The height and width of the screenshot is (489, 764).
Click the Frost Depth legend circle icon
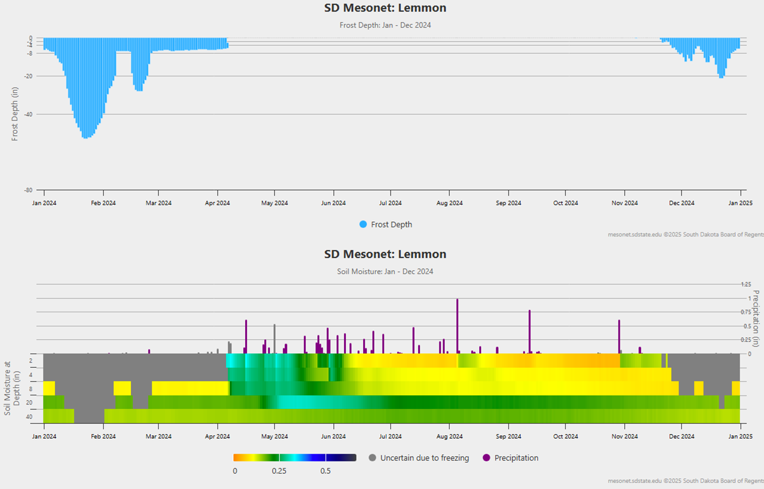(x=364, y=224)
